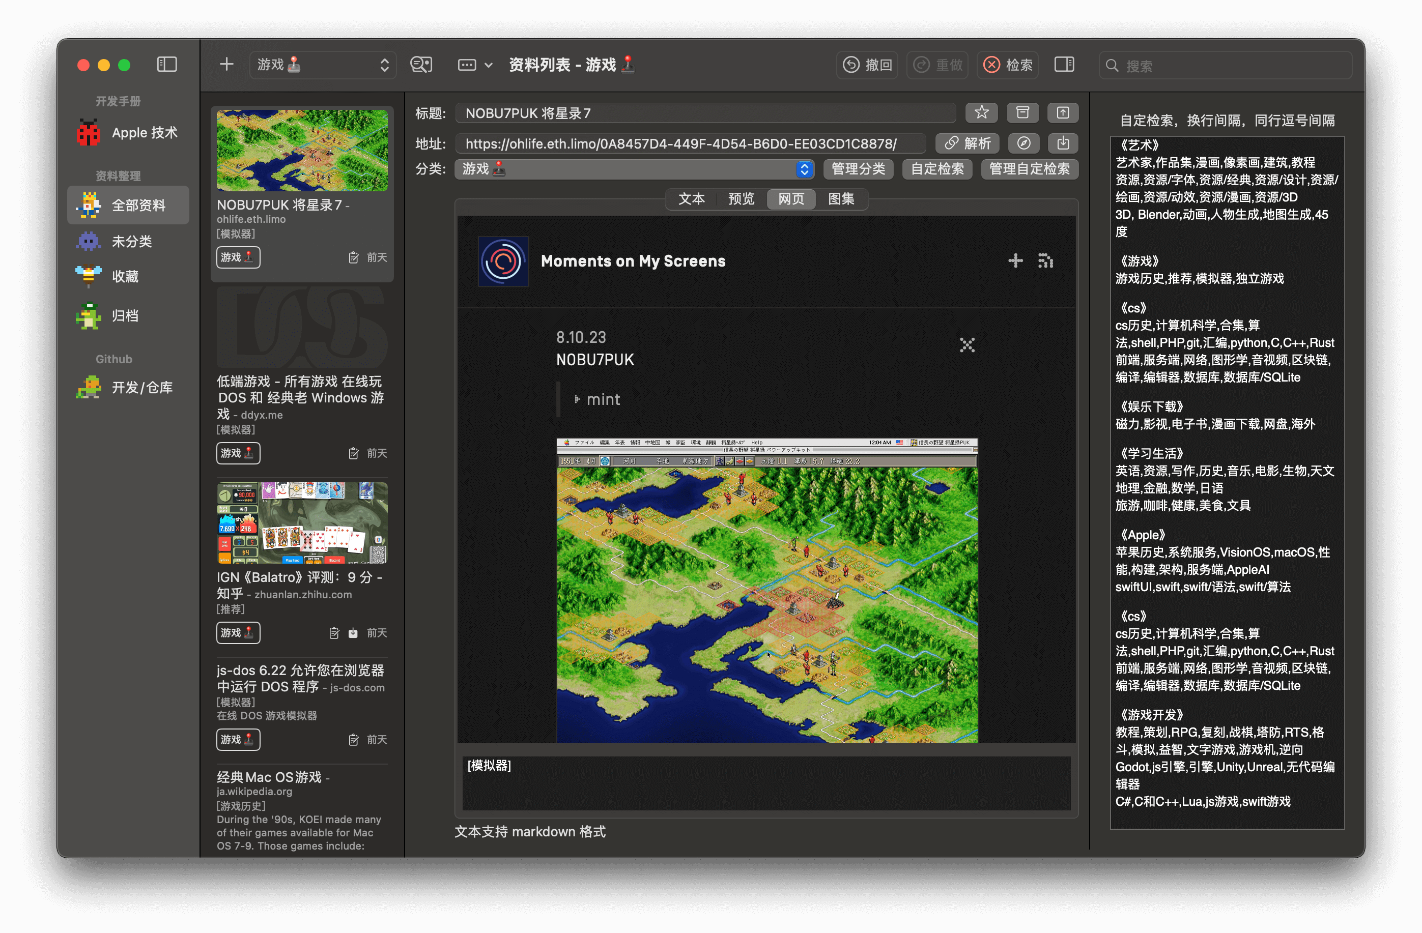Click the 管理自定检索 button
The width and height of the screenshot is (1422, 933).
point(1029,169)
